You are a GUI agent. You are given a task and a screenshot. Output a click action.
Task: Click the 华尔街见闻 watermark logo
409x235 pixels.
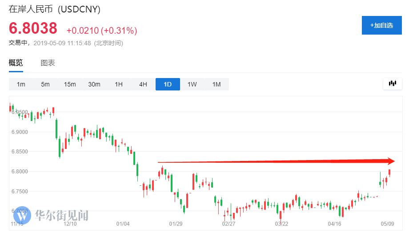click(x=50, y=215)
